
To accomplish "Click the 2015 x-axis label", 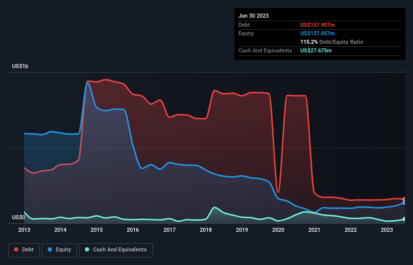I will [97, 230].
